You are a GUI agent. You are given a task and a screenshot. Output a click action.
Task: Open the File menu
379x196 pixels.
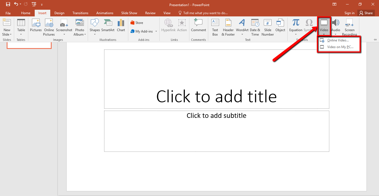click(8, 13)
